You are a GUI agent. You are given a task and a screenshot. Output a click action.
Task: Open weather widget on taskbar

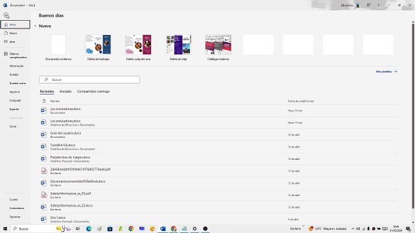click(327, 228)
